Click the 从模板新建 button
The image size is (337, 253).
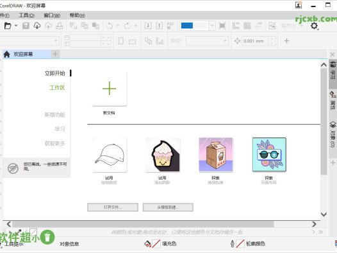[x=168, y=207]
